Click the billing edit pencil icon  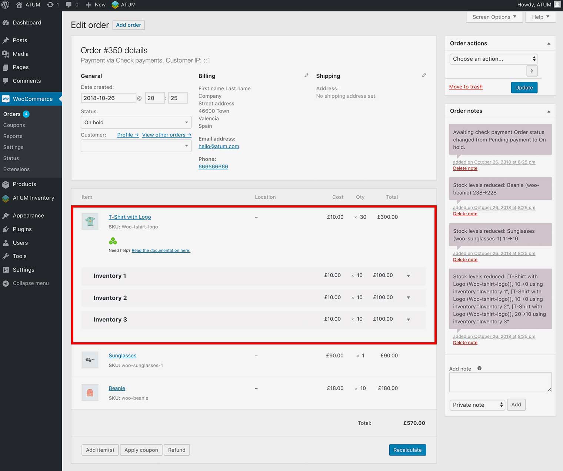[x=306, y=75]
